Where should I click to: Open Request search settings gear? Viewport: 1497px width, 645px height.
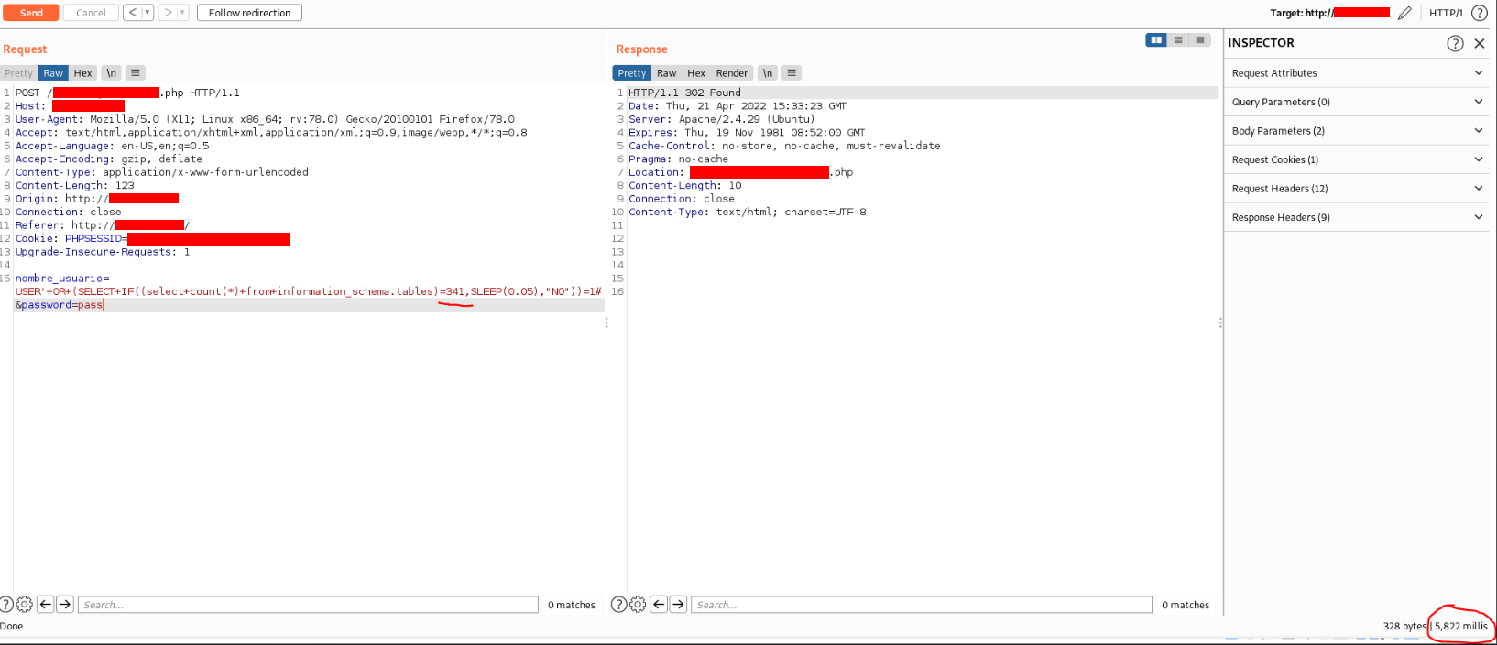point(25,605)
